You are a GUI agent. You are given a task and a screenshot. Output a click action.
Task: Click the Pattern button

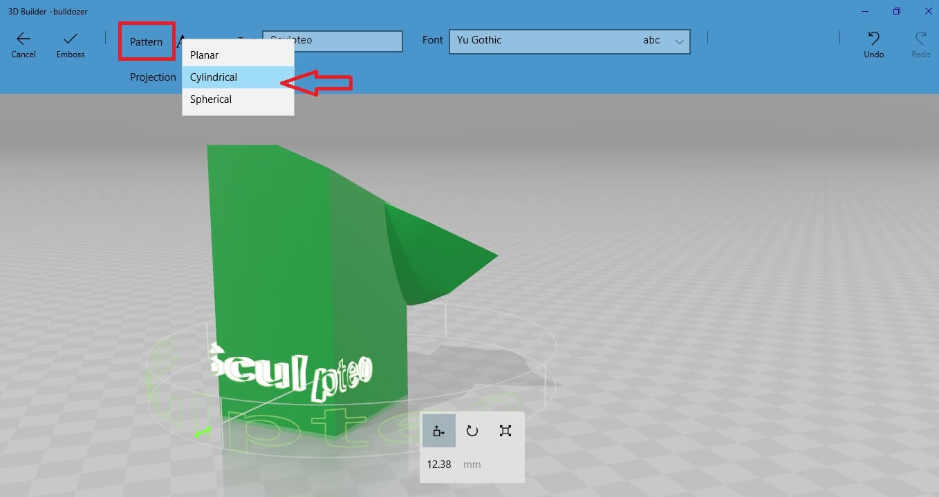(x=146, y=41)
